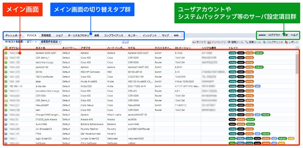This screenshot has height=148, width=303.
Task: Click the scrollbar up arrow of device list
Action: click(x=297, y=52)
